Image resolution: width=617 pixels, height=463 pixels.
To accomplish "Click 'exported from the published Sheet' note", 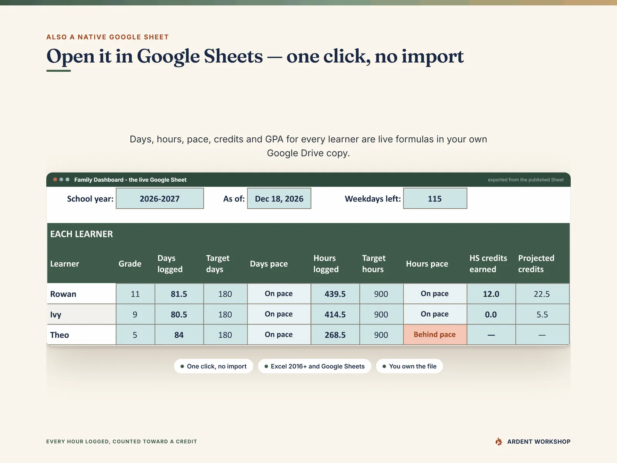I will click(x=526, y=180).
